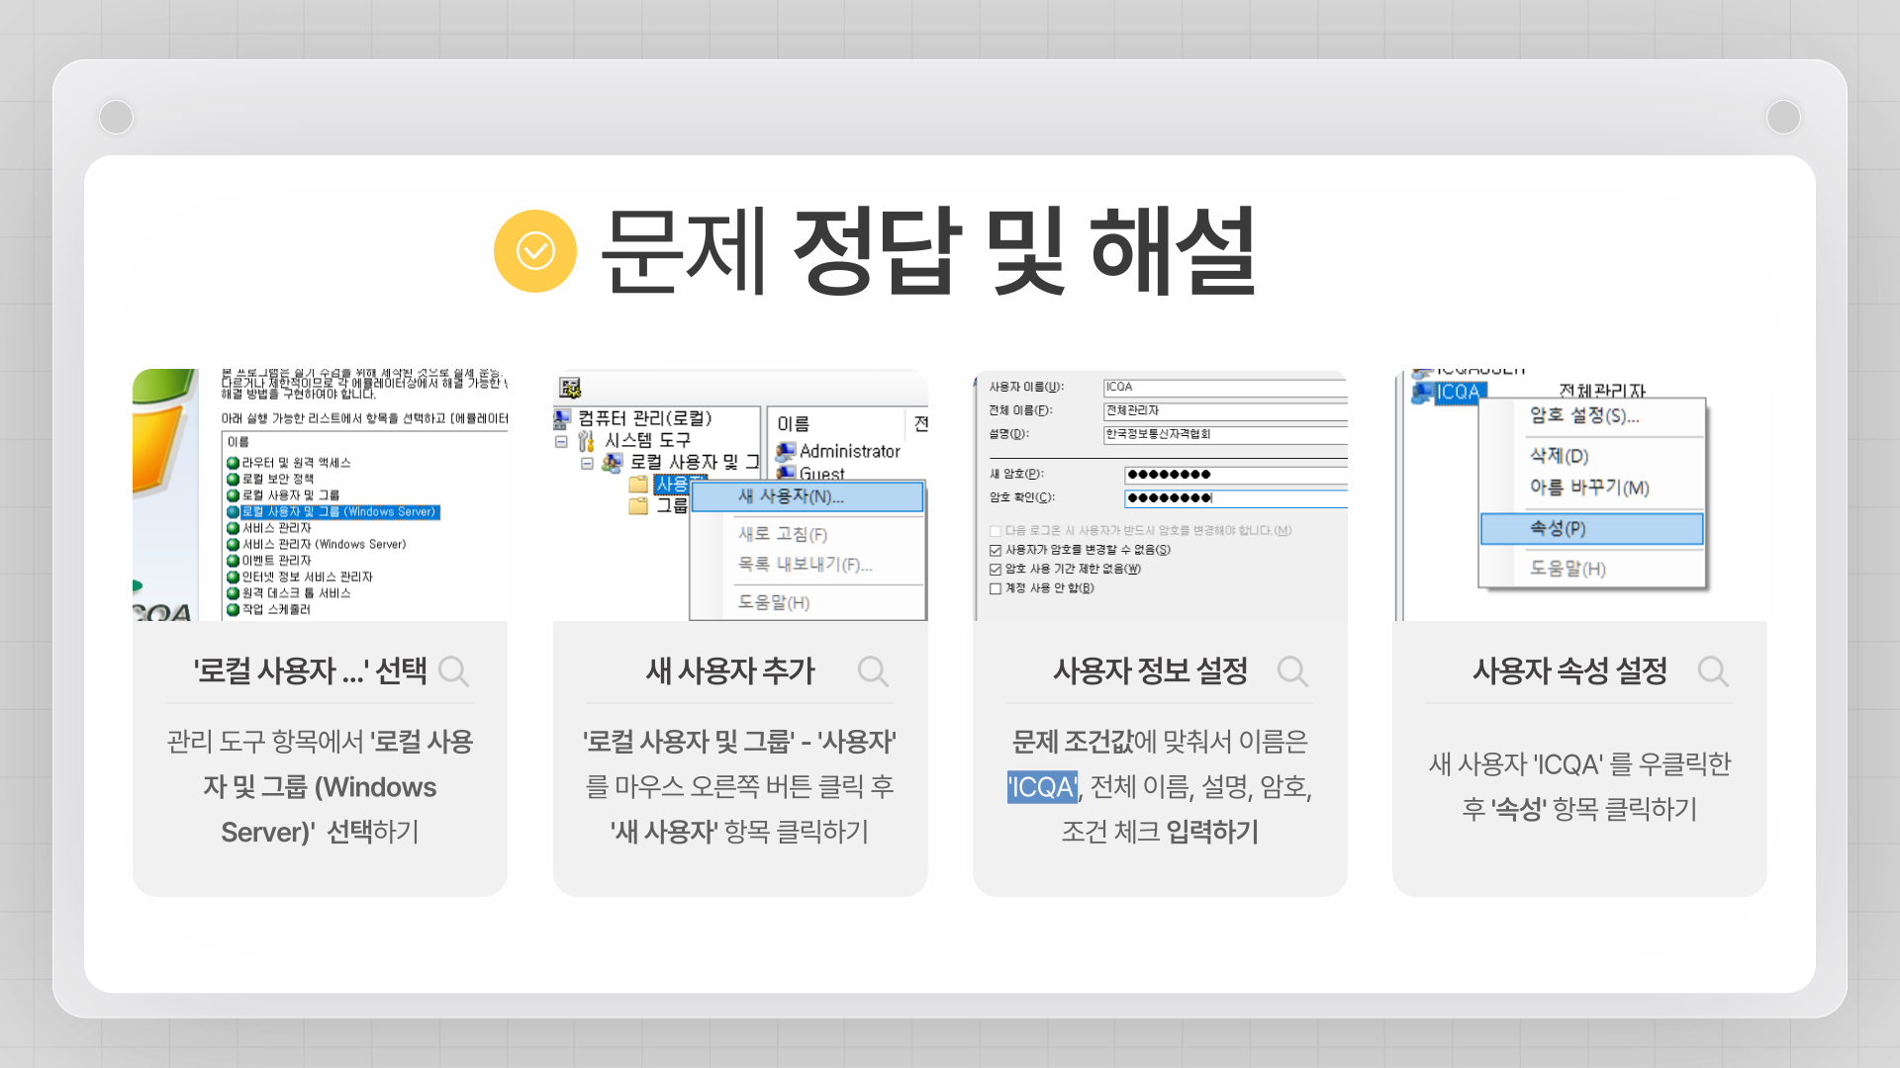Click the 컴퓨터 관리(로컬) computer icon
The image size is (1900, 1068).
[563, 418]
